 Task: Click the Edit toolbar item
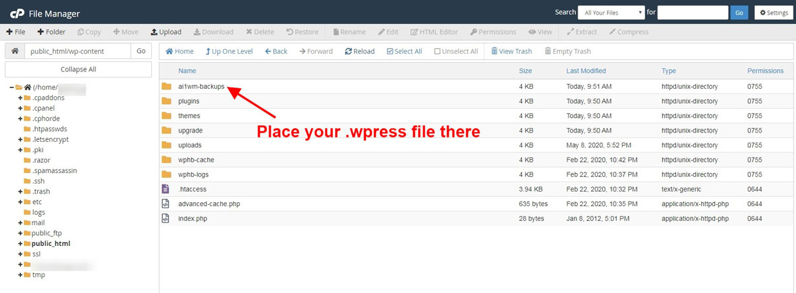coord(388,32)
